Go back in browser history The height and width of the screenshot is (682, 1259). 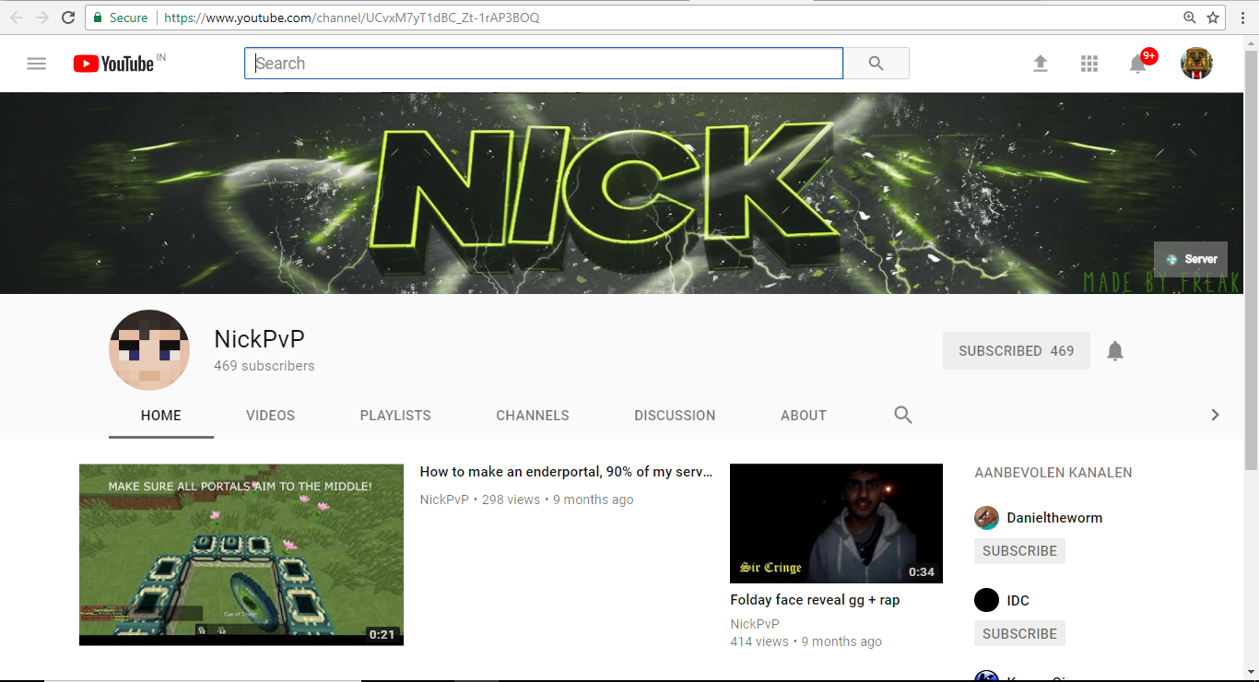tap(17, 18)
